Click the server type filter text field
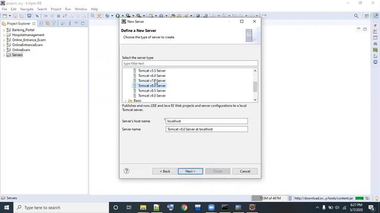The width and height of the screenshot is (380, 213). point(190,63)
